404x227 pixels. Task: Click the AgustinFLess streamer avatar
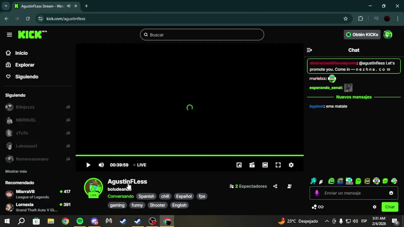[93, 188]
